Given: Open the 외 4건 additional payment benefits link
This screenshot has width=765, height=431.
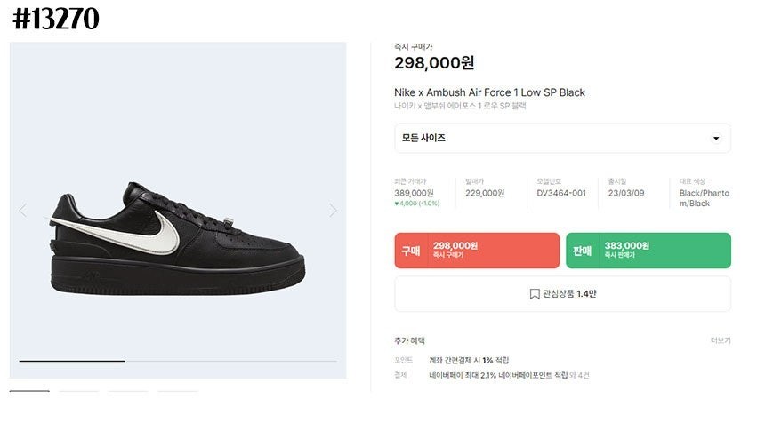Looking at the screenshot, I should [x=579, y=375].
